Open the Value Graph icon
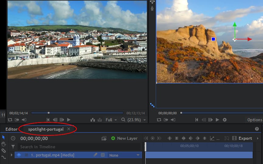 212,138
